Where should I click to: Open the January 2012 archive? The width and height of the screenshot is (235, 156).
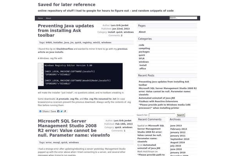point(178,133)
